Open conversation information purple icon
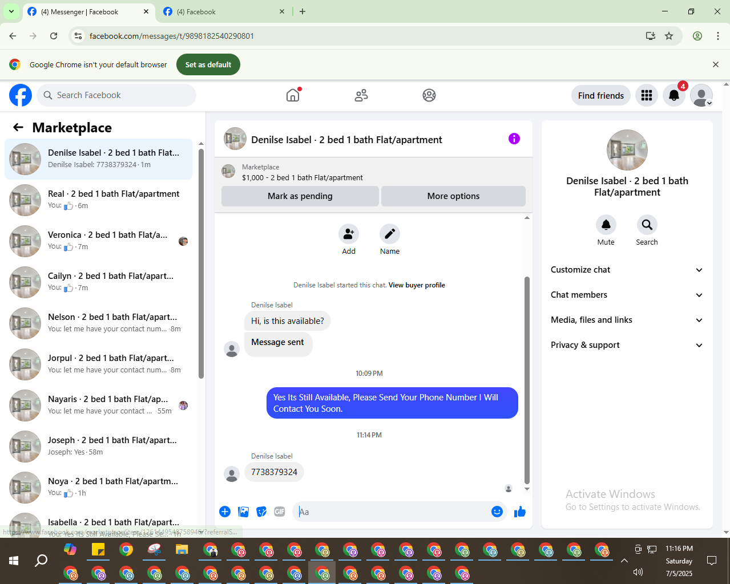730x584 pixels. click(514, 139)
